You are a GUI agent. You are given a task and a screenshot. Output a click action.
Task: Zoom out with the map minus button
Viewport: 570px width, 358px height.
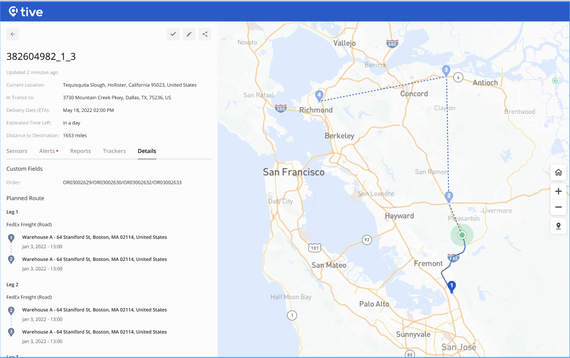click(558, 207)
